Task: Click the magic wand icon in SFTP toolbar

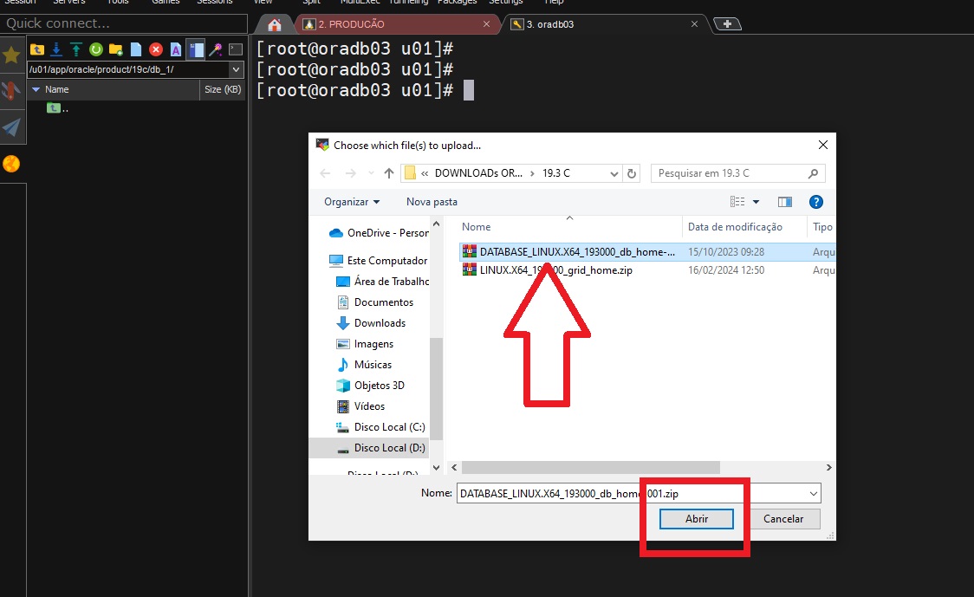Action: coord(216,49)
